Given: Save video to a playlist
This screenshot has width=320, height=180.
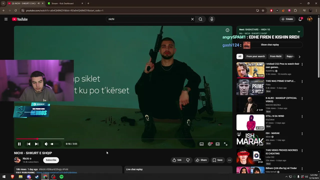Looking at the screenshot, I should [x=217, y=160].
